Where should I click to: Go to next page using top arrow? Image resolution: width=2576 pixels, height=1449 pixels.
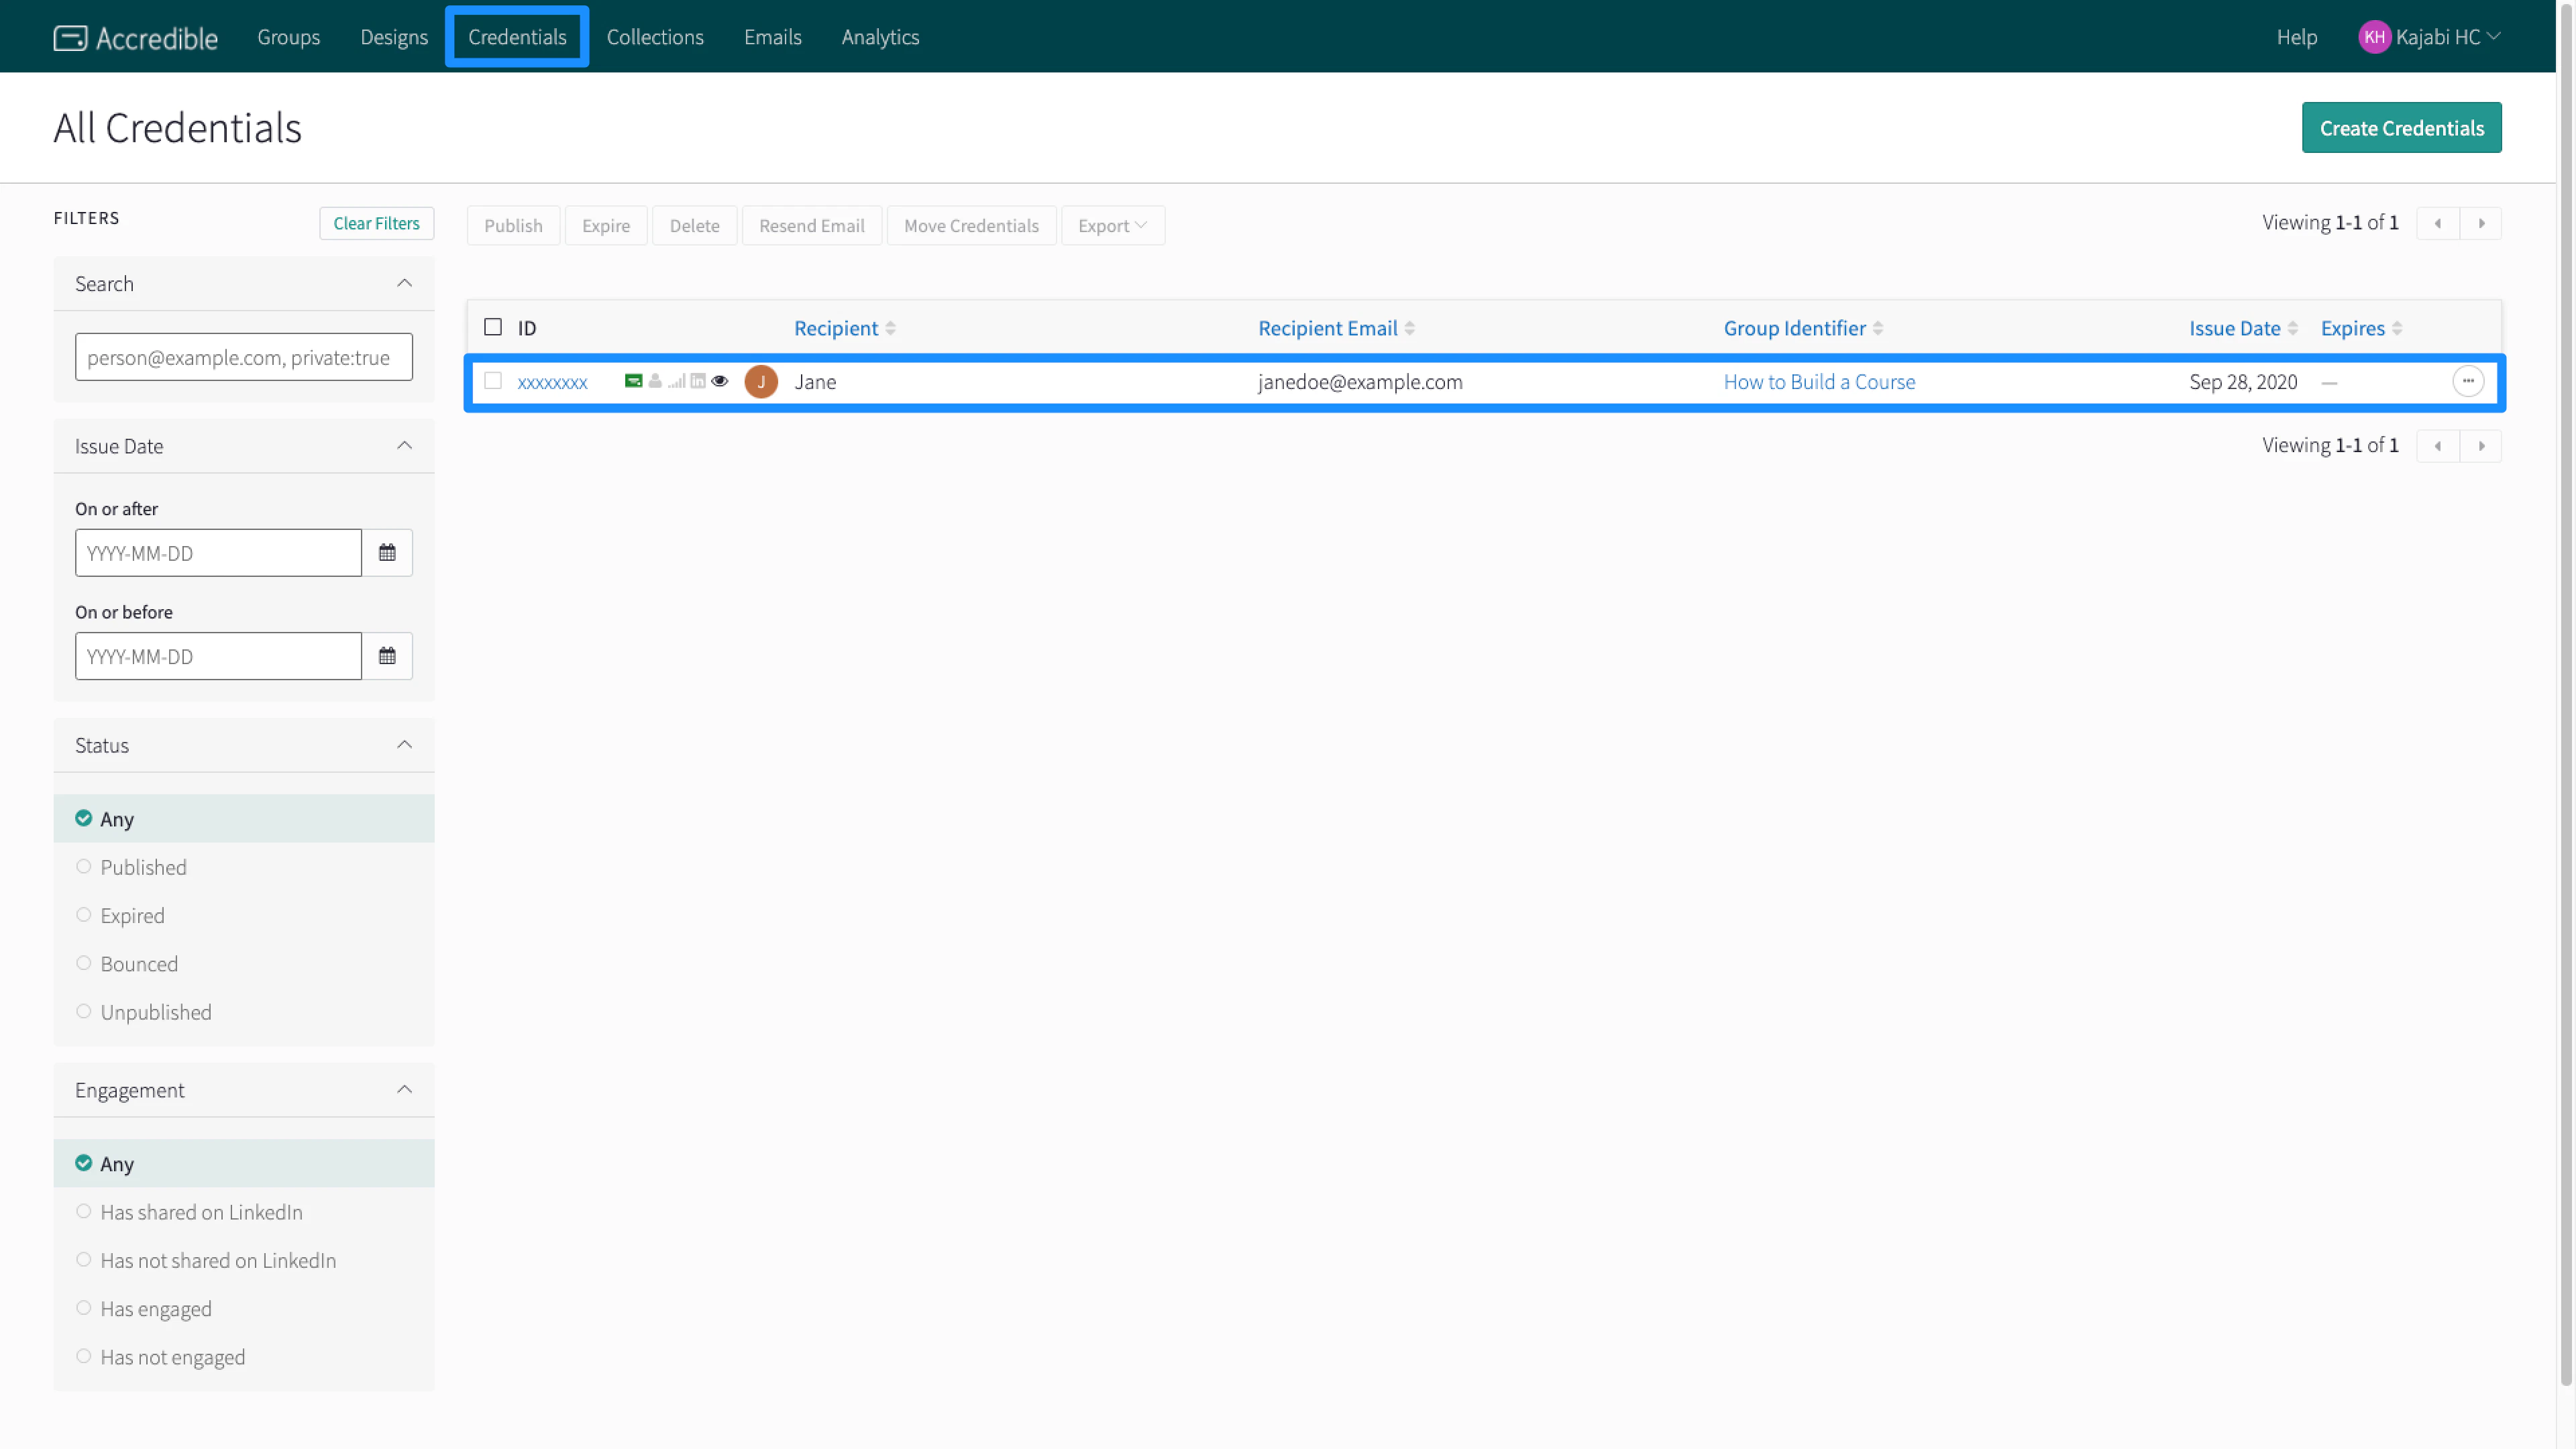click(x=2481, y=223)
